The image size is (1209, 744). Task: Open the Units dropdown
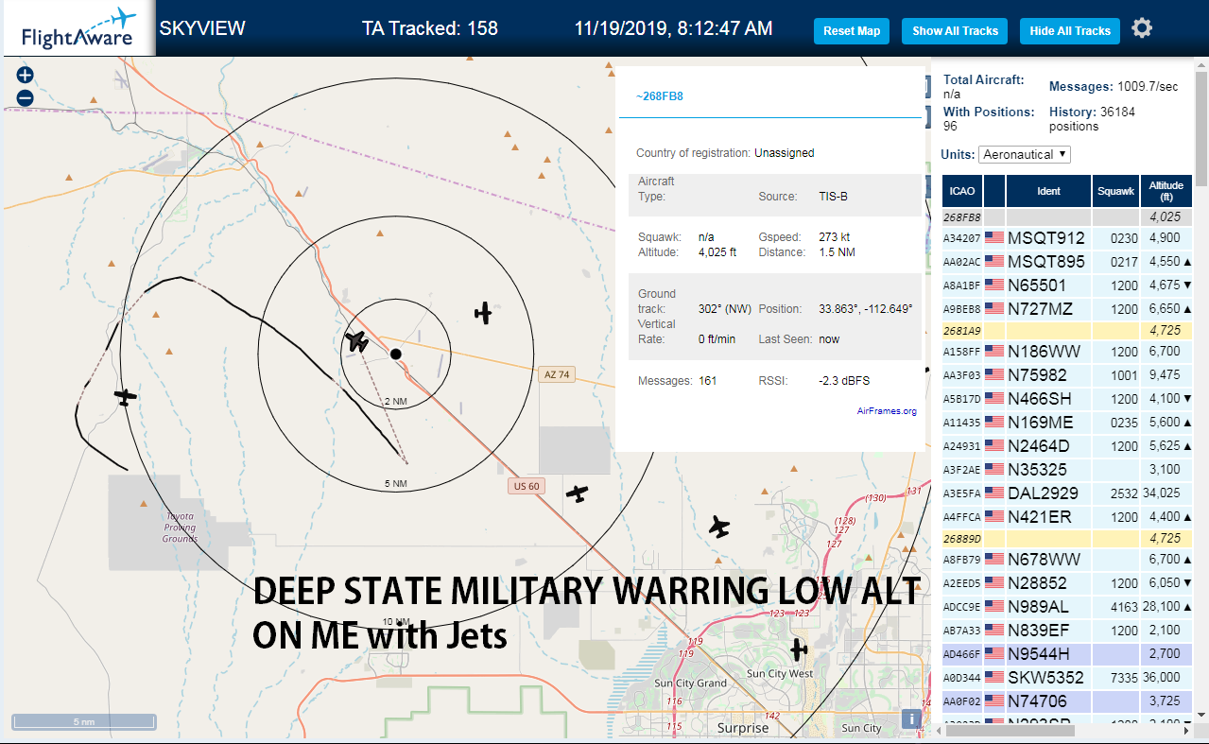[x=1025, y=154]
